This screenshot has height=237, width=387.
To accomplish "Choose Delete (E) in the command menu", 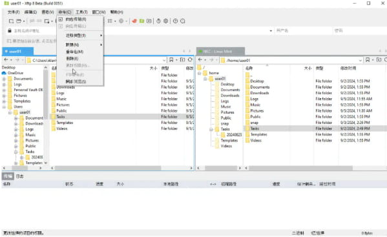I will 80,59.
